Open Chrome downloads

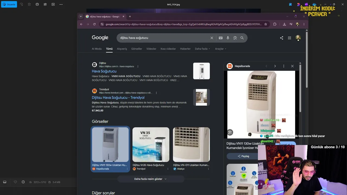pyautogui.click(x=284, y=24)
